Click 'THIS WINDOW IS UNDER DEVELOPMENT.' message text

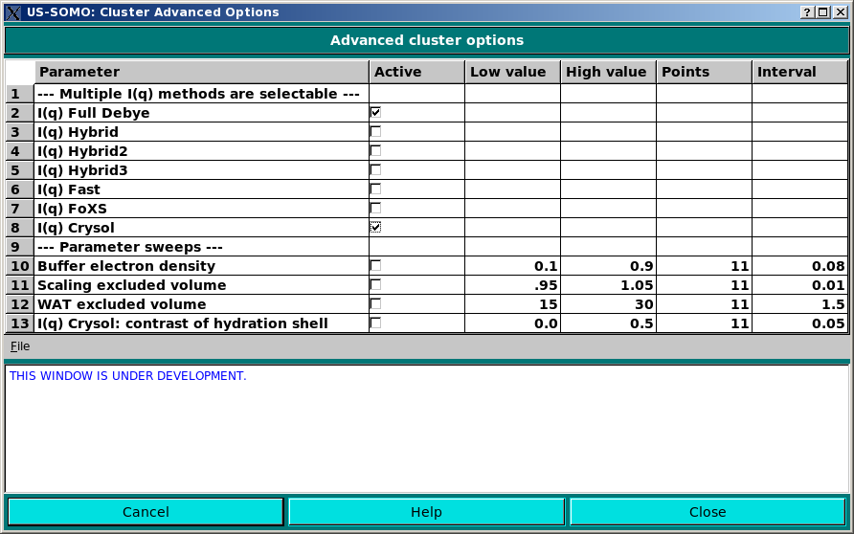coord(128,375)
